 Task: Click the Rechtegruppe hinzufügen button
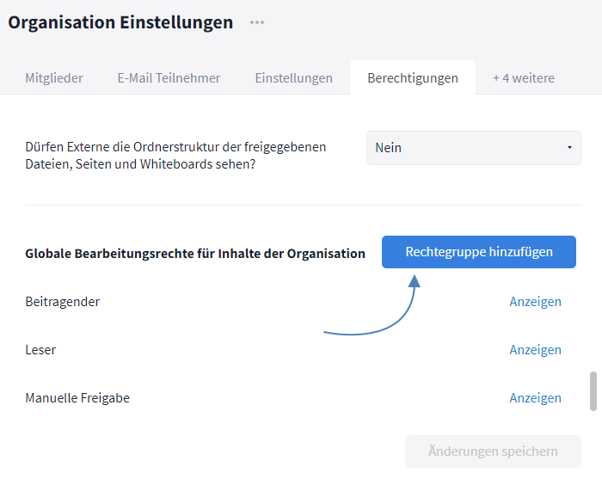coord(479,252)
